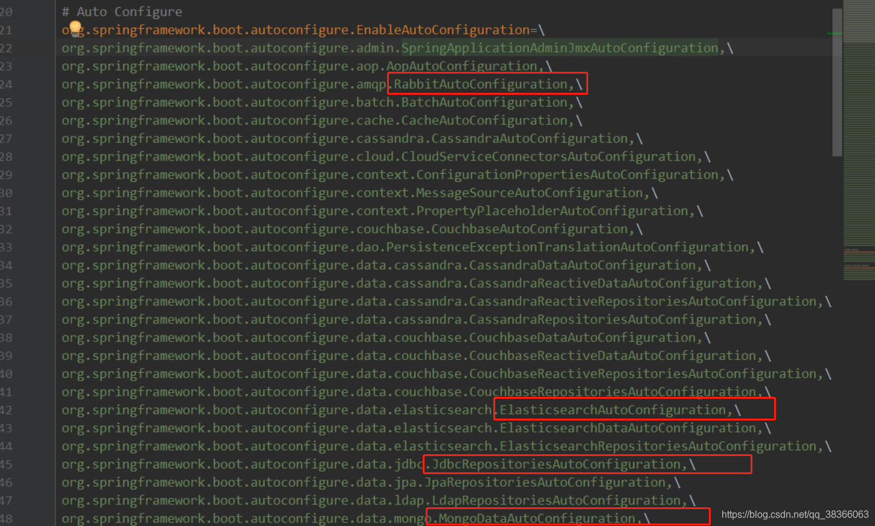Click ConfigurationPropertiesAutoConfiguration text
The height and width of the screenshot is (526, 875).
[568, 174]
